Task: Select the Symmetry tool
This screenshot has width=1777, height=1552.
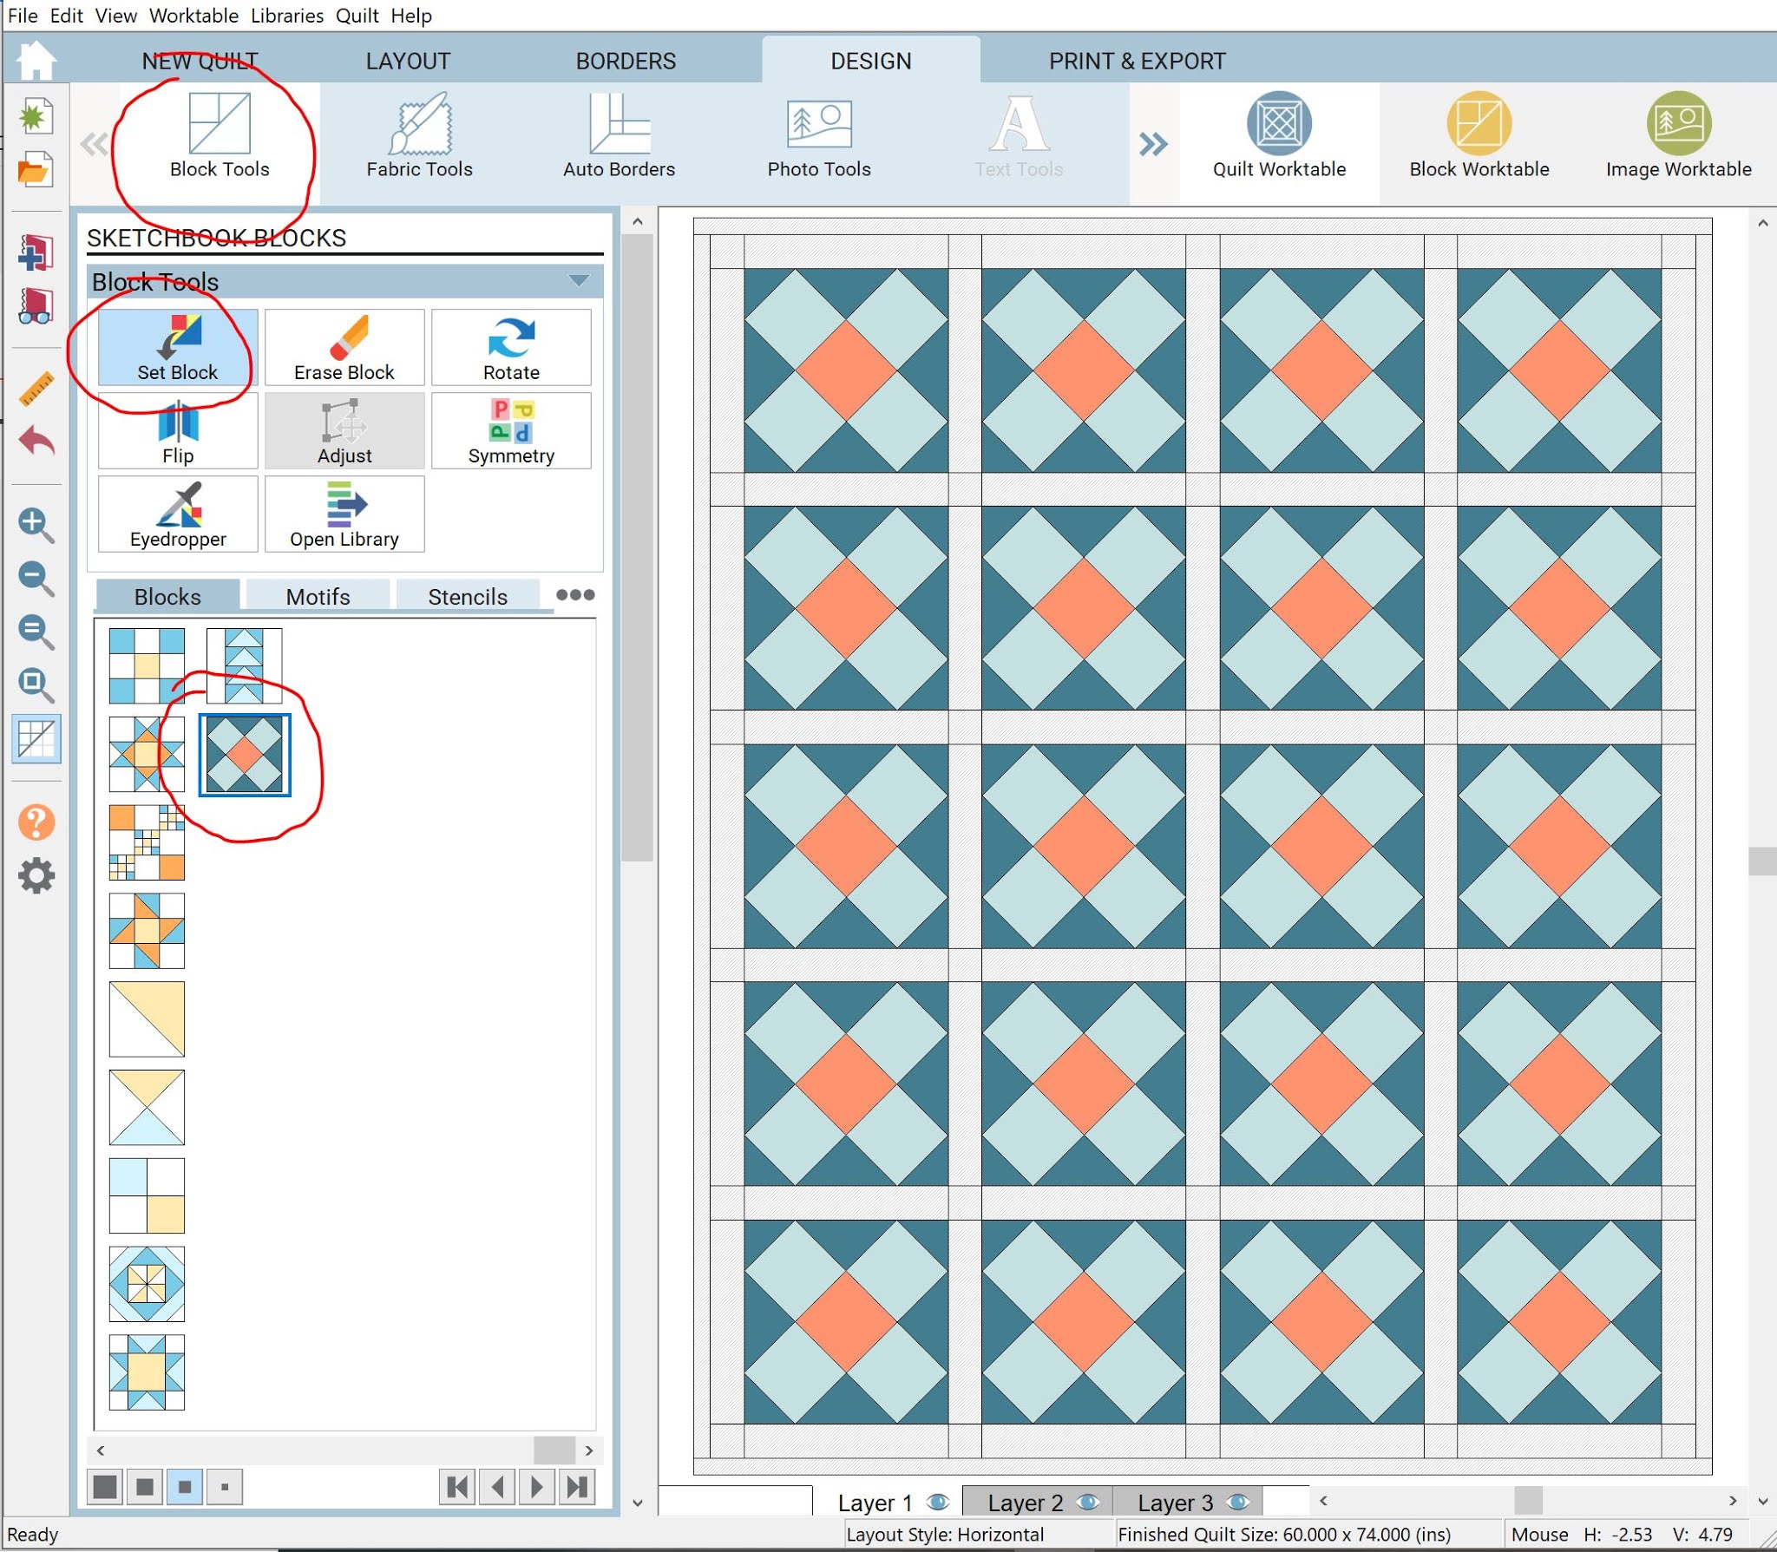Action: coord(511,430)
